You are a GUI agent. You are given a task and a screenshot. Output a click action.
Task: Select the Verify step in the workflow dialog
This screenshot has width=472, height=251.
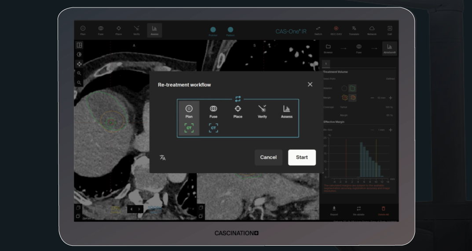click(x=262, y=112)
